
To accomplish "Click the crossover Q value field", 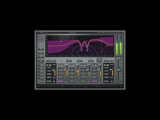I will coord(99,61).
